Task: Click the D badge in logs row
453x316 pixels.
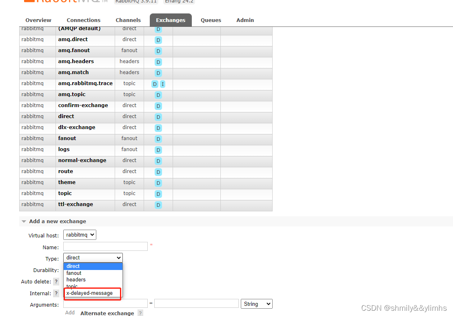Action: [x=158, y=150]
